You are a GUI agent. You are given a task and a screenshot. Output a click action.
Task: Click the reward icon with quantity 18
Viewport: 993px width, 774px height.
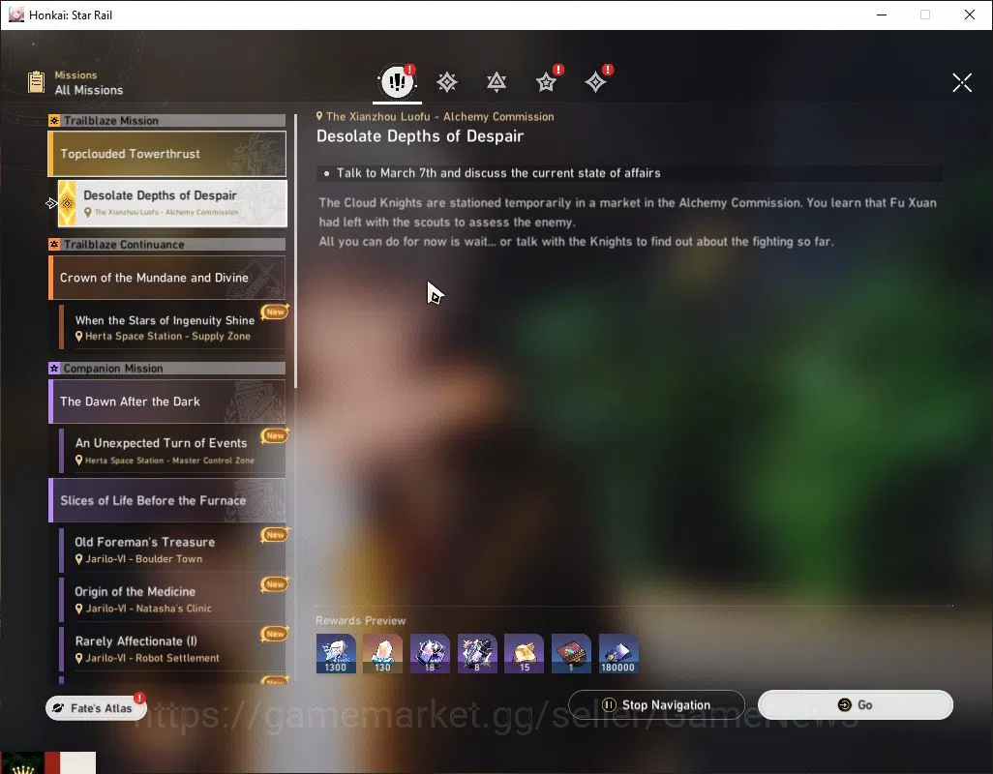point(430,653)
